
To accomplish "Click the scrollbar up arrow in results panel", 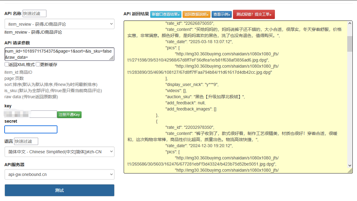I will [x=349, y=23].
